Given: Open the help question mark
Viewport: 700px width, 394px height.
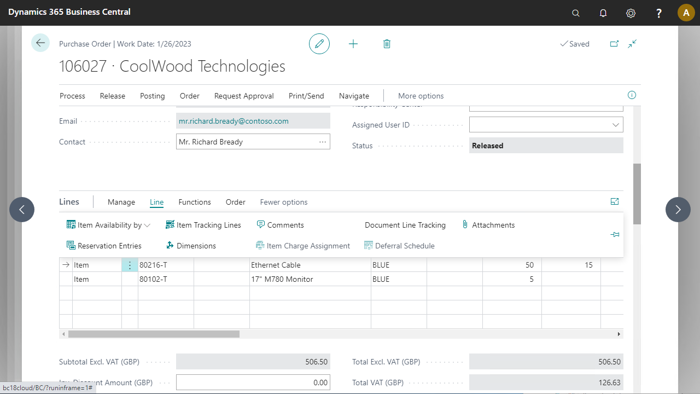Looking at the screenshot, I should [x=659, y=13].
